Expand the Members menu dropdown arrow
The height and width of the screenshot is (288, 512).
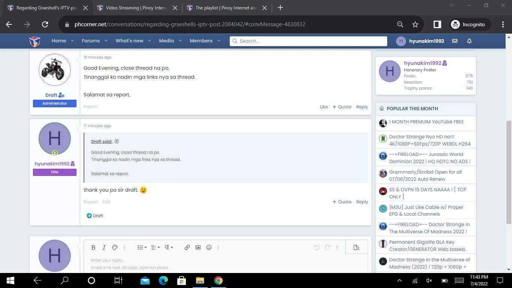click(219, 41)
